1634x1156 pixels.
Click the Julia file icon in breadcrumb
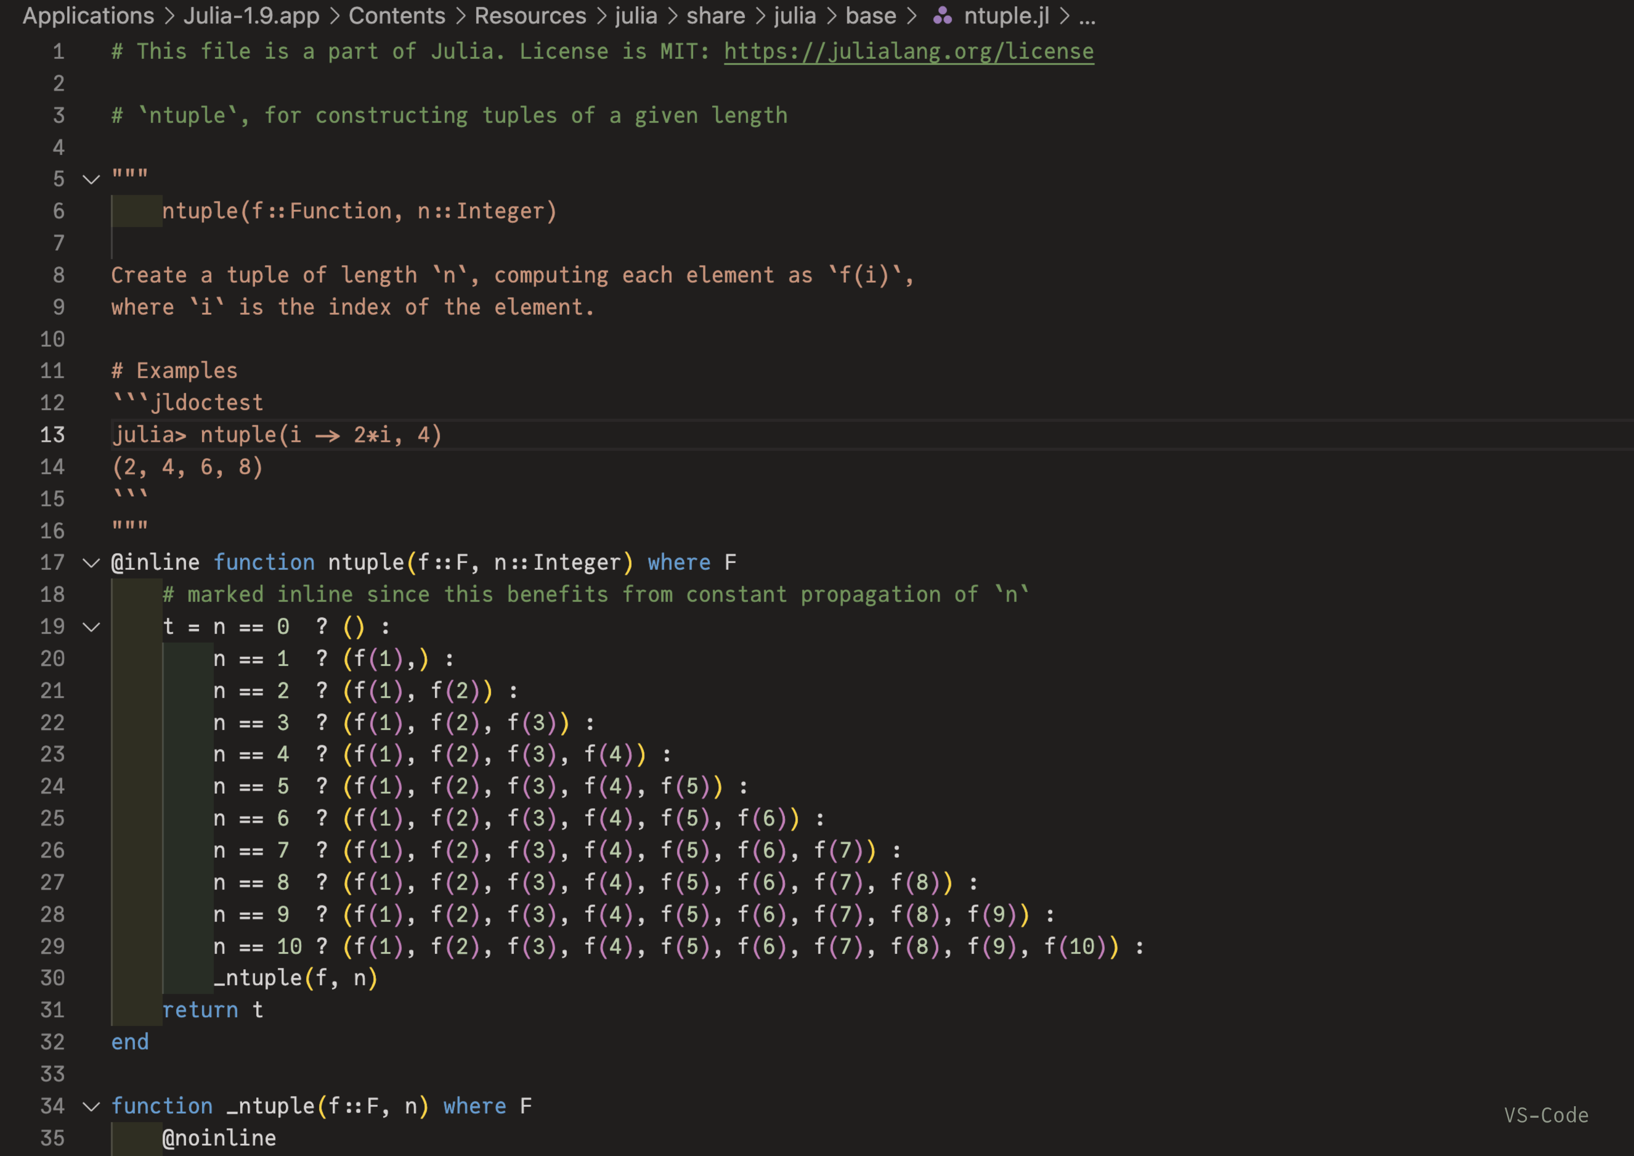[x=942, y=16]
